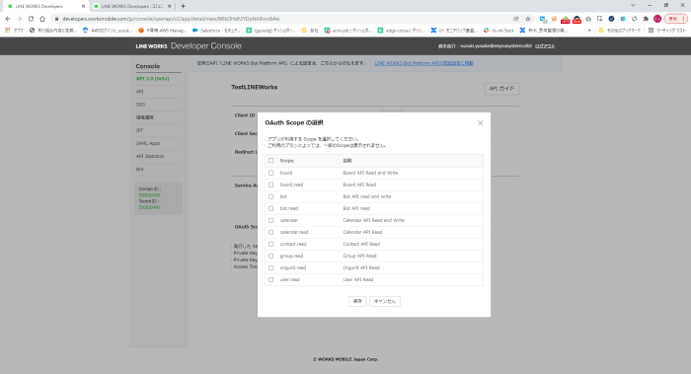The image size is (691, 374).
Task: Go back with browser back arrow
Action: click(x=8, y=19)
